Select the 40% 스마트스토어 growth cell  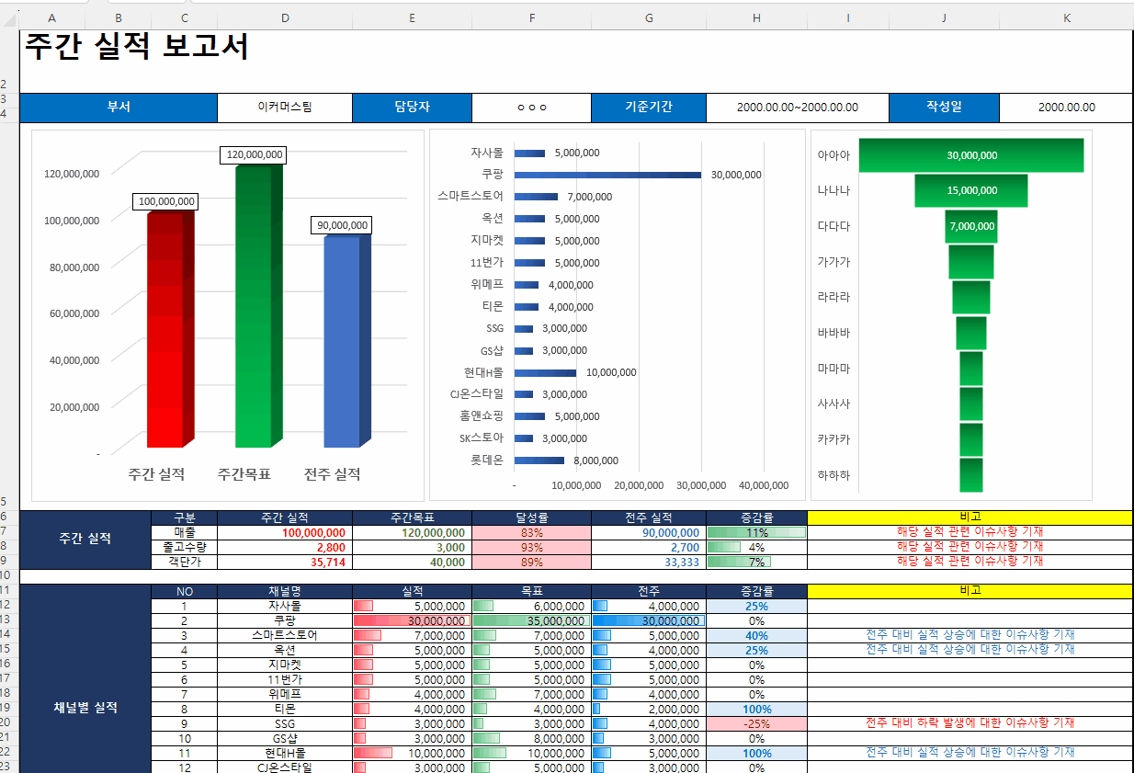[x=756, y=635]
